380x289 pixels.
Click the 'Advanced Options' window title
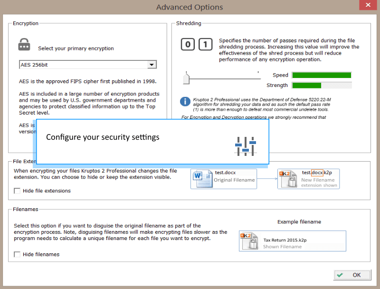click(x=190, y=7)
